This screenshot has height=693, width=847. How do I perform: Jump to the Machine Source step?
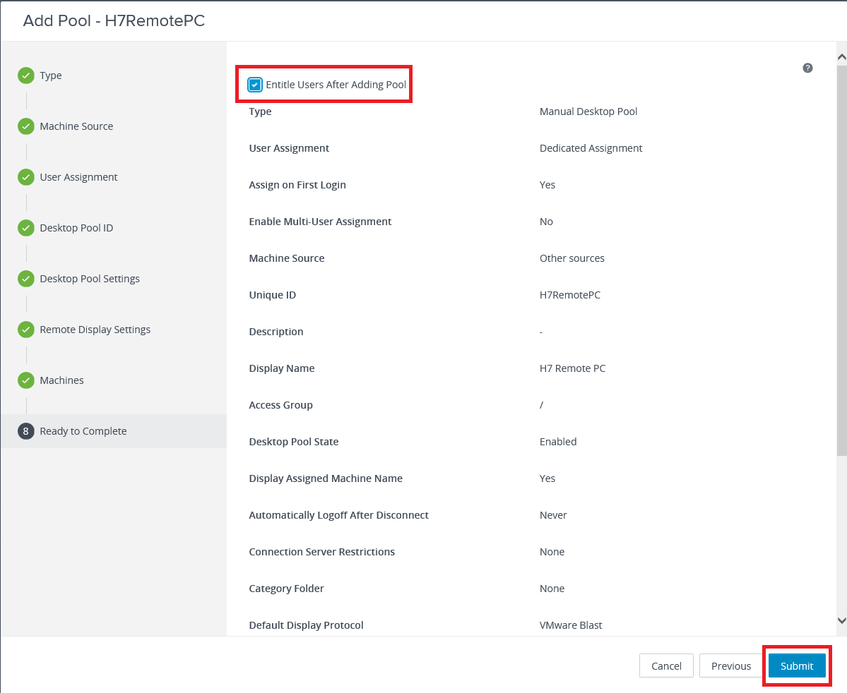click(x=76, y=126)
